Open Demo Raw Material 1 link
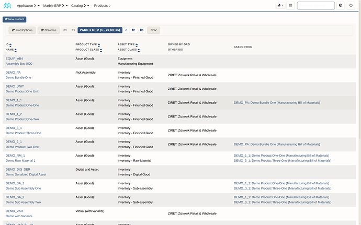Screen dimensions: 361x225 pyautogui.click(x=20, y=161)
